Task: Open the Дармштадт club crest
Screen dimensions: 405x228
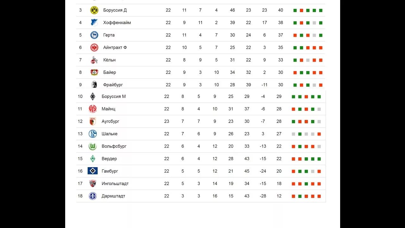Action: coord(92,196)
